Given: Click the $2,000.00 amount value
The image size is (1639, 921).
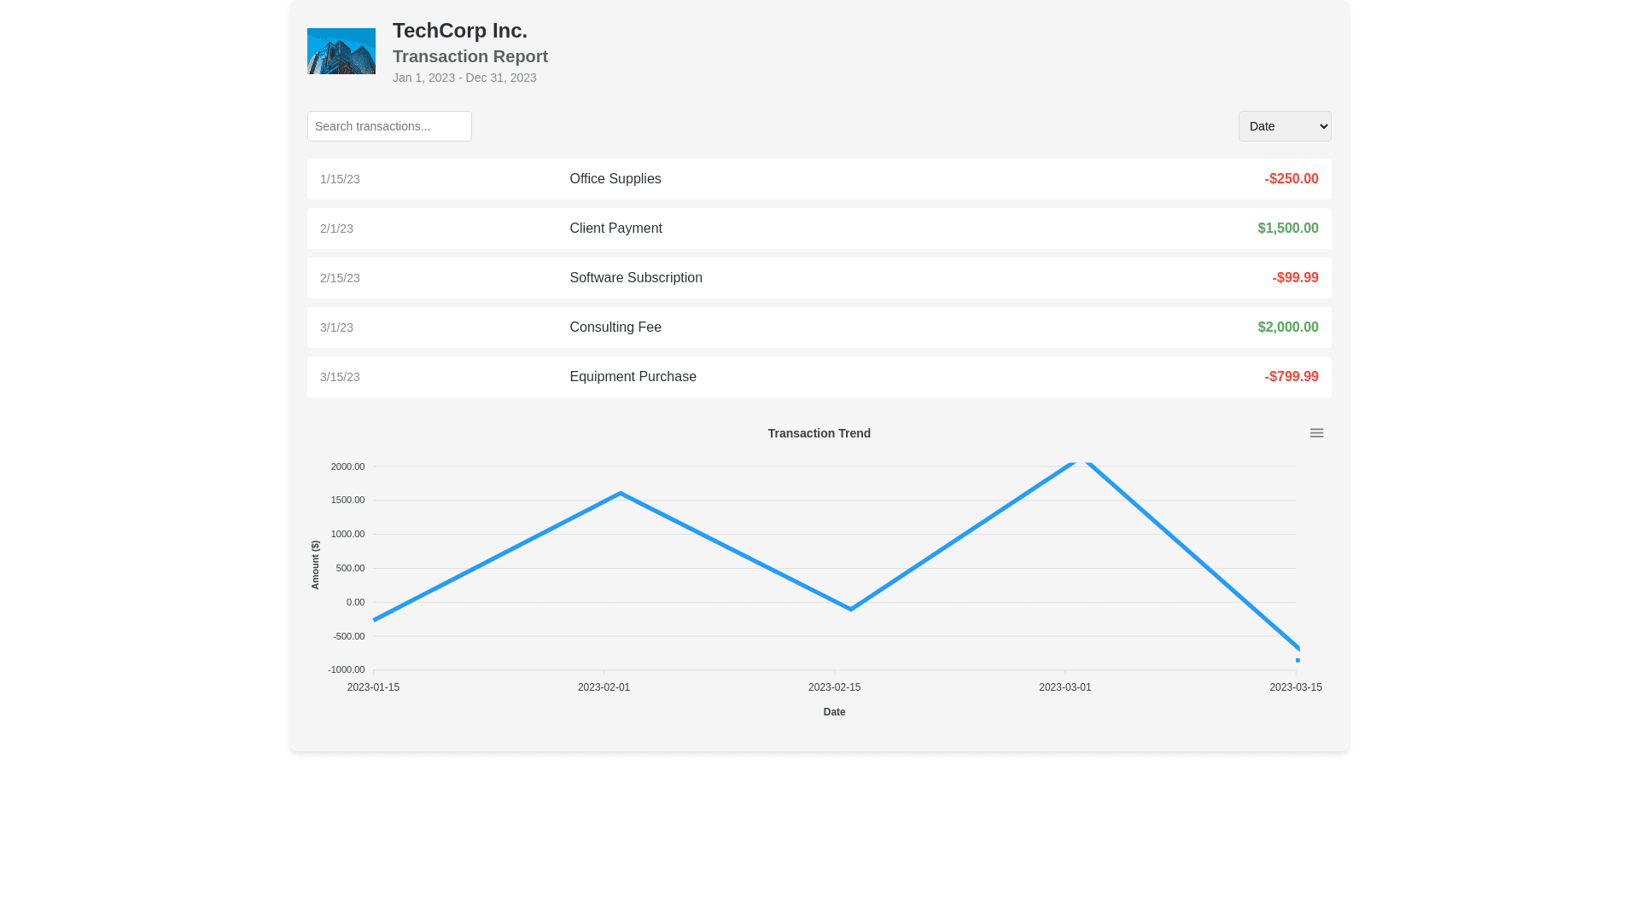Looking at the screenshot, I should click(x=1287, y=327).
